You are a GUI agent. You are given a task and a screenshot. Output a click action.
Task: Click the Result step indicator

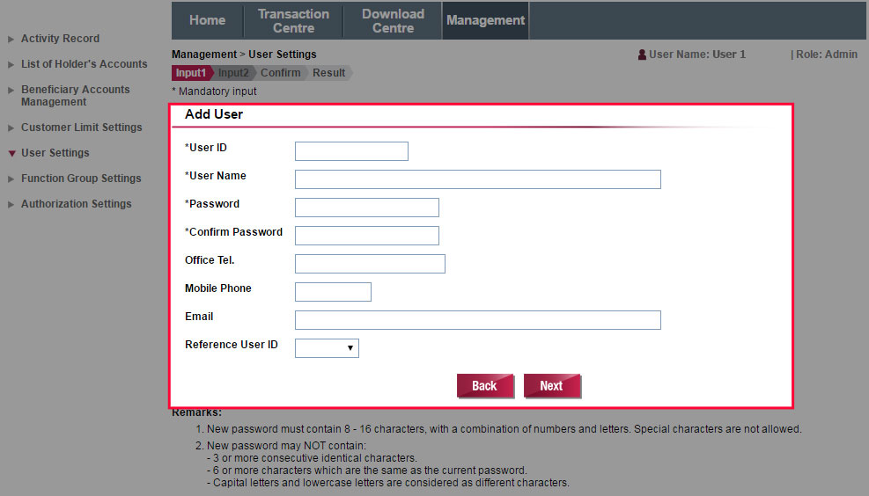pyautogui.click(x=328, y=73)
